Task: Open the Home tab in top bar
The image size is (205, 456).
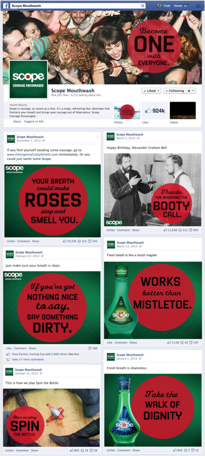Action: click(178, 5)
